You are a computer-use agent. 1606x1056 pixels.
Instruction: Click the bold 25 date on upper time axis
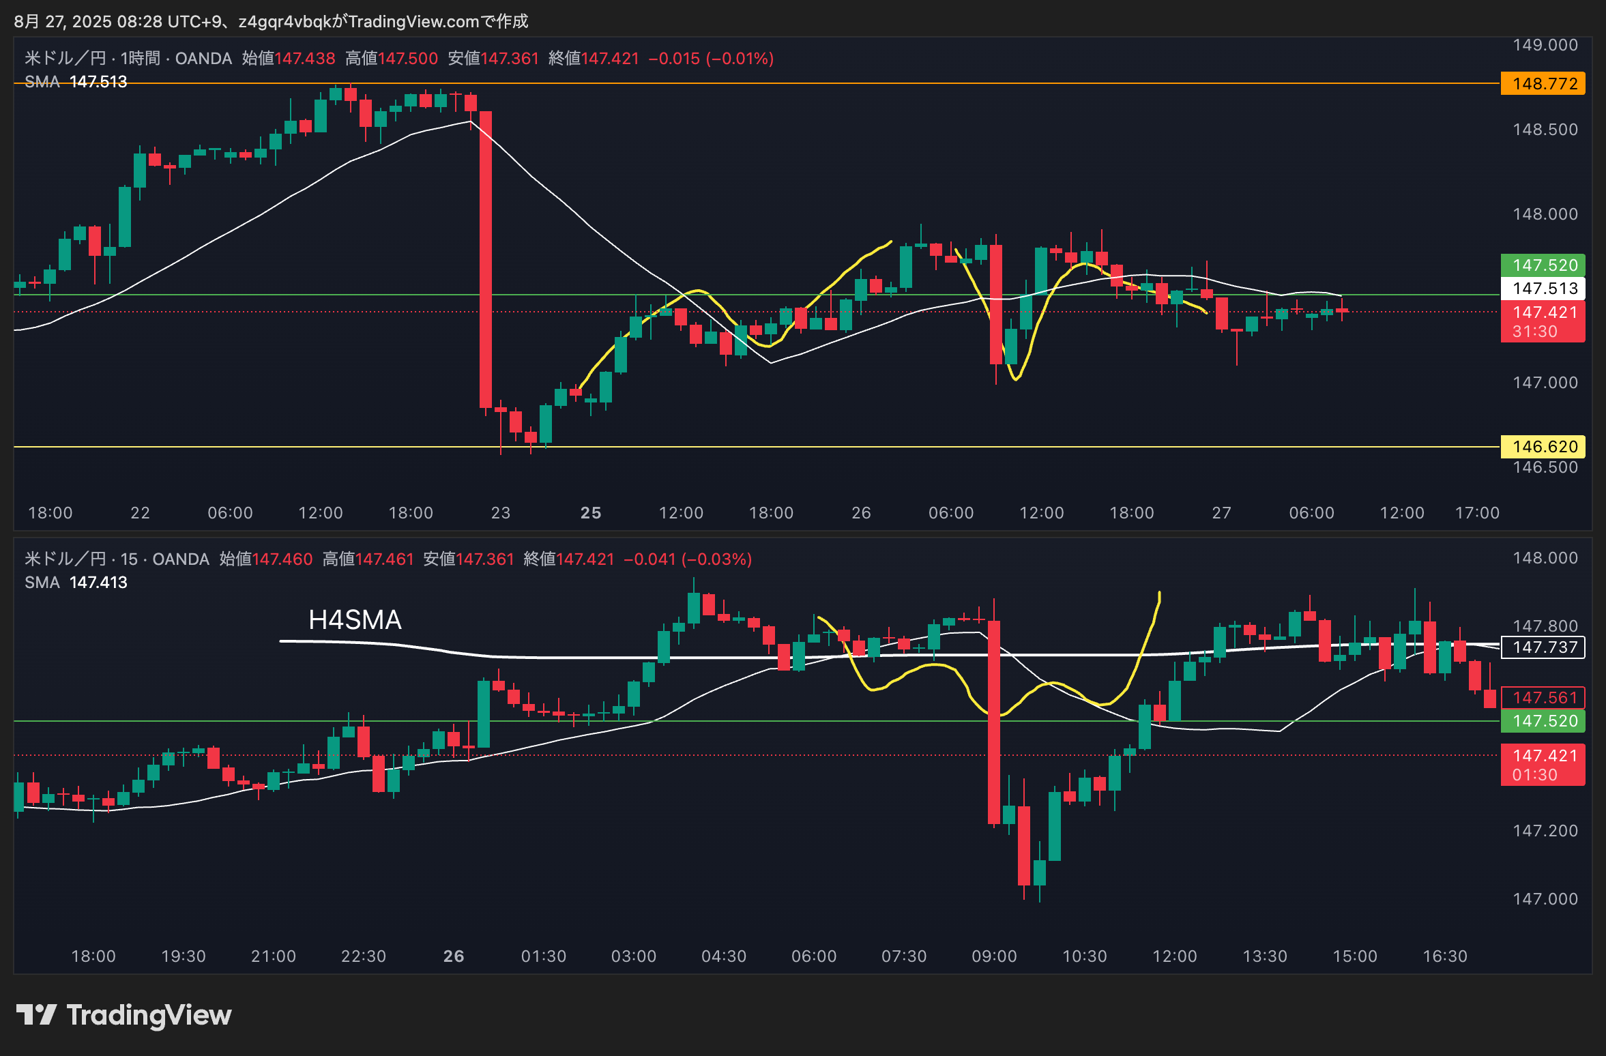click(591, 513)
